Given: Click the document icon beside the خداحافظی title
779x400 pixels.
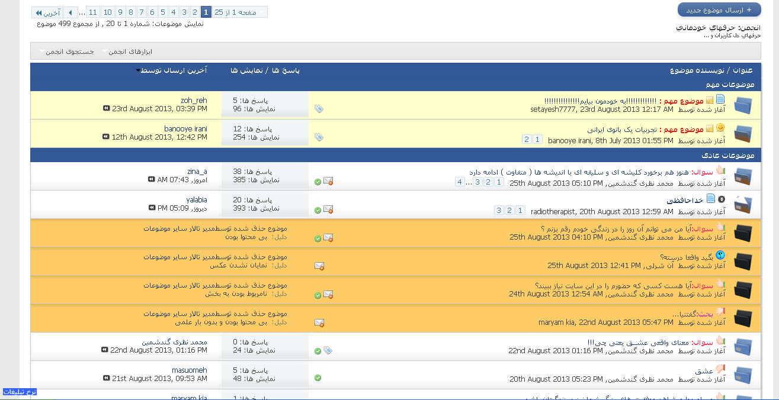Looking at the screenshot, I should (x=711, y=199).
